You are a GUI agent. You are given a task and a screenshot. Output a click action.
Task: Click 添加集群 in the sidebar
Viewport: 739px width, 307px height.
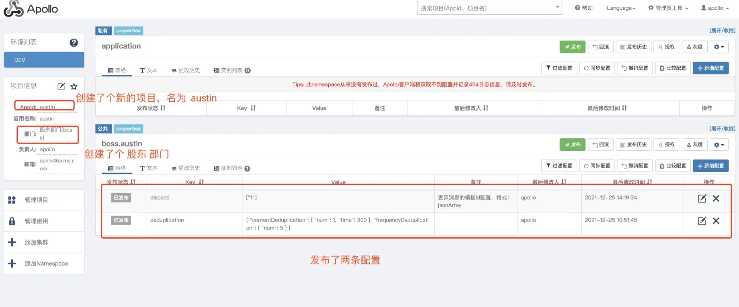point(44,242)
